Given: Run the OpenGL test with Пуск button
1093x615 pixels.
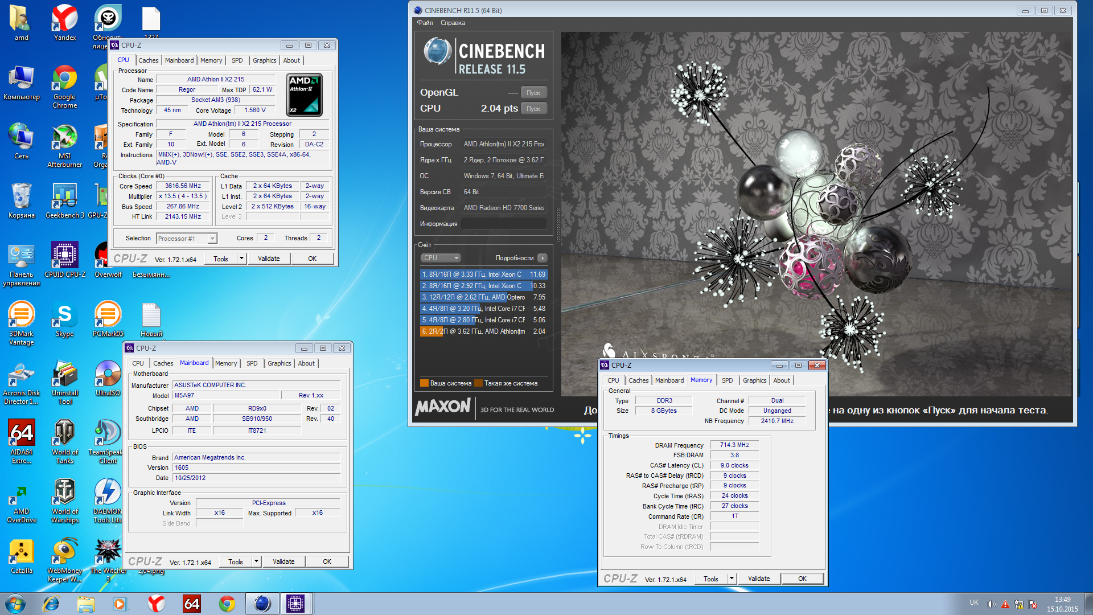Looking at the screenshot, I should [533, 92].
